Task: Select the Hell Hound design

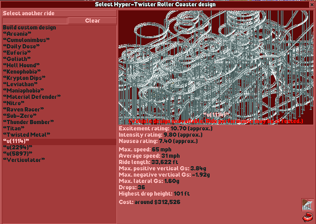Action: pos(59,65)
